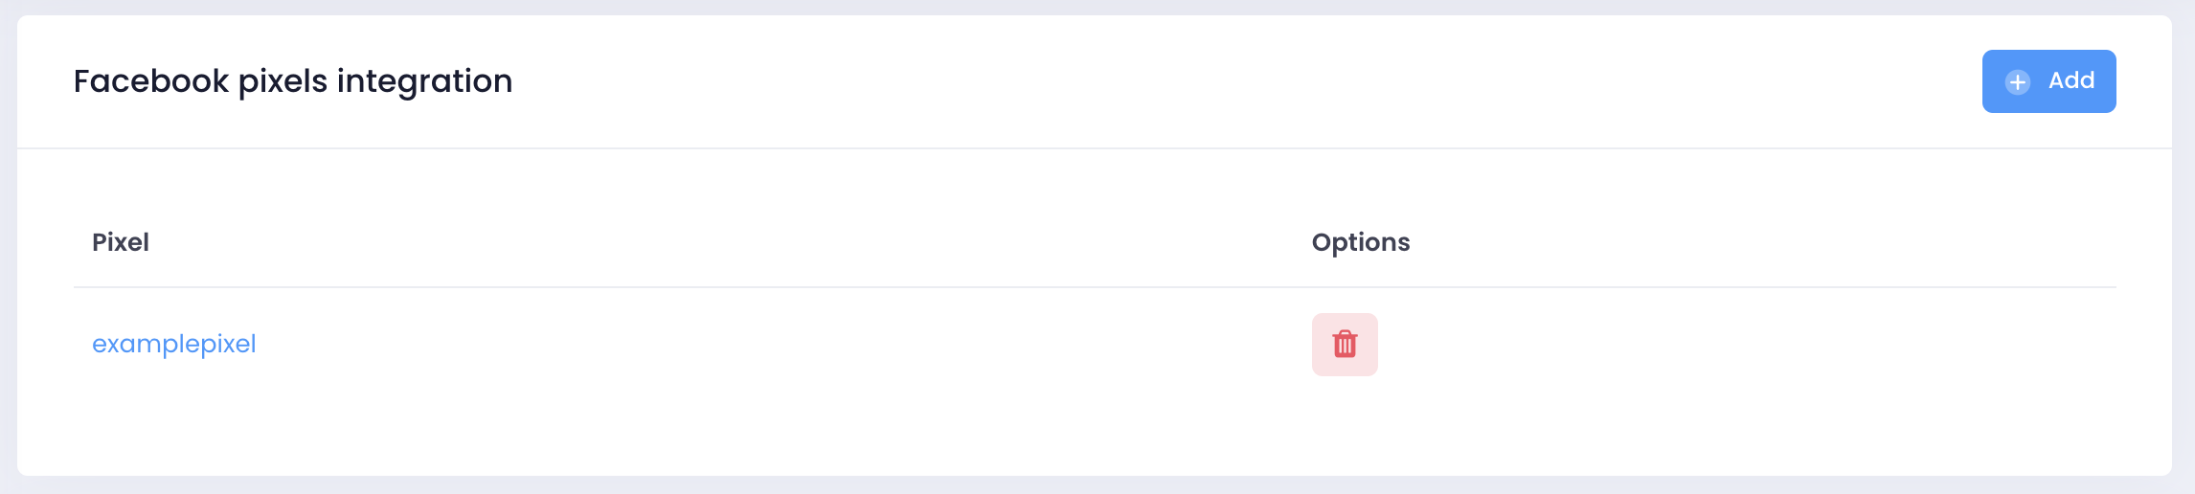Viewport: 2195px width, 494px height.
Task: Open the examplepixel link
Action: coord(174,345)
